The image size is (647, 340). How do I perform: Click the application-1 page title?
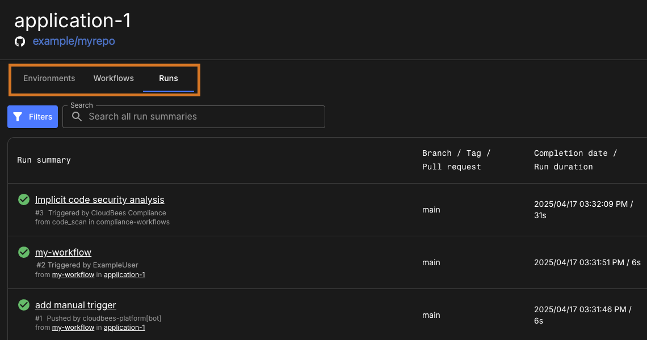pyautogui.click(x=73, y=20)
